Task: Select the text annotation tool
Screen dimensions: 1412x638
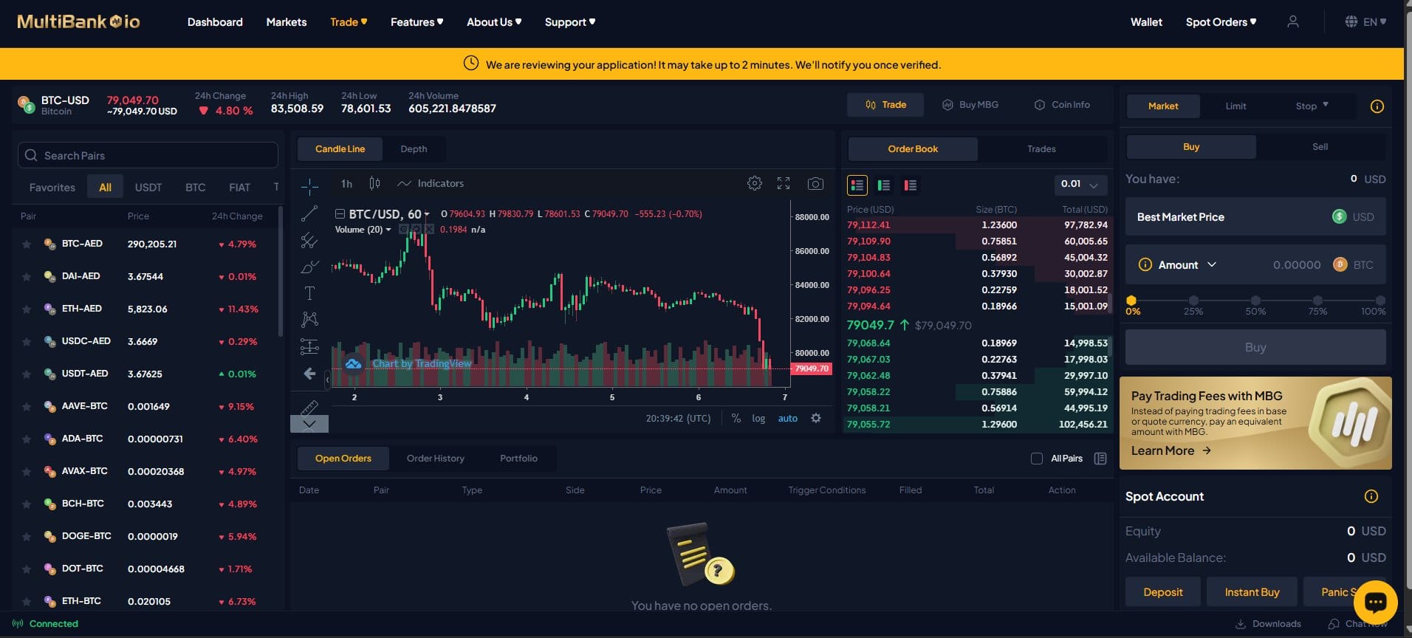Action: pyautogui.click(x=309, y=293)
